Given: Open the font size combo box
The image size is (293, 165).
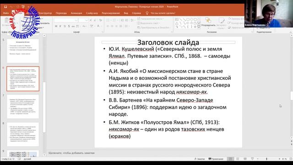Looking at the screenshot, I should click(x=83, y=20).
